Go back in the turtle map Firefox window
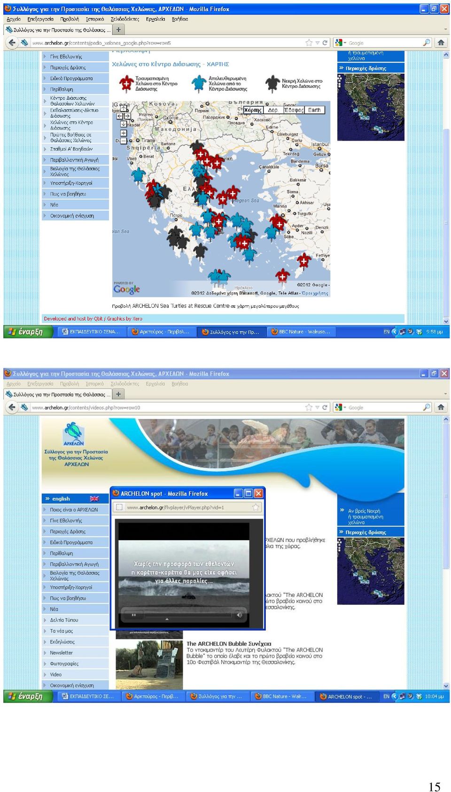Viewport: 451px width, 792px height. coord(12,43)
